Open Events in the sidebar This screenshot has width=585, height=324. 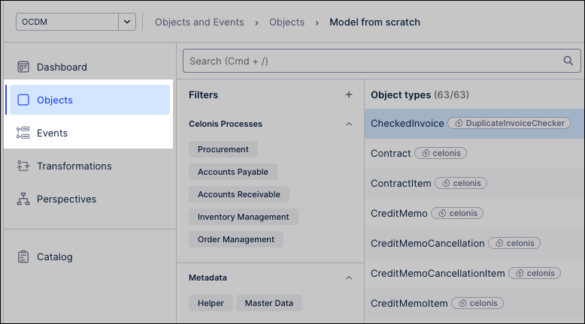(89, 133)
